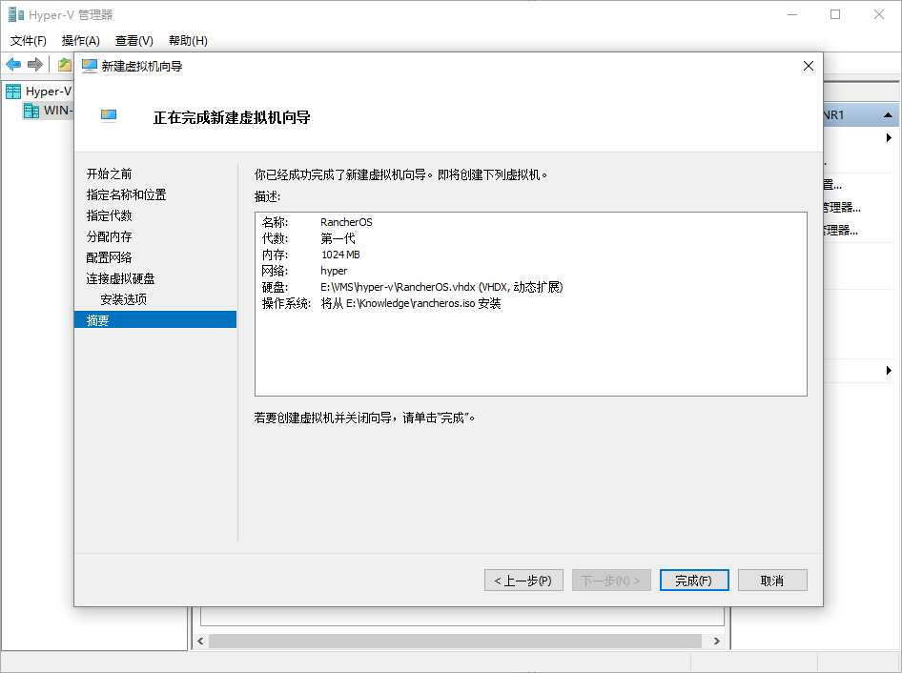Image resolution: width=902 pixels, height=673 pixels.
Task: Maximize the Hyper-V 管理器 window
Action: [x=835, y=14]
